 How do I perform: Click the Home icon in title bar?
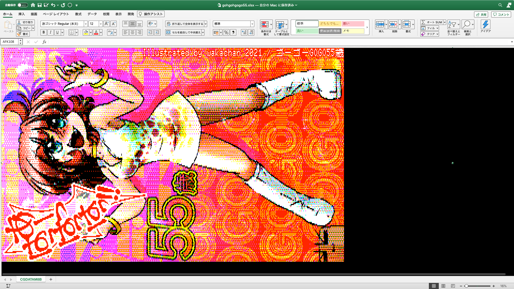click(x=33, y=5)
